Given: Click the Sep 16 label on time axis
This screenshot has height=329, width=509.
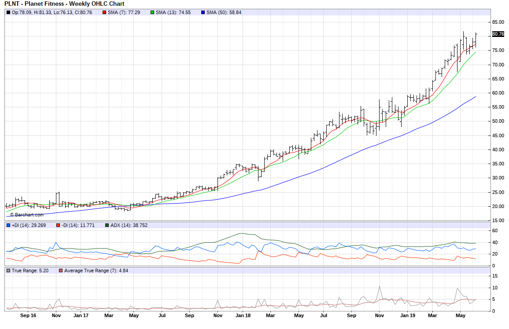Looking at the screenshot, I should [x=27, y=315].
